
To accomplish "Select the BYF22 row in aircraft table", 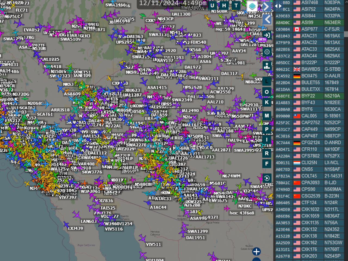I will pyautogui.click(x=309, y=96).
